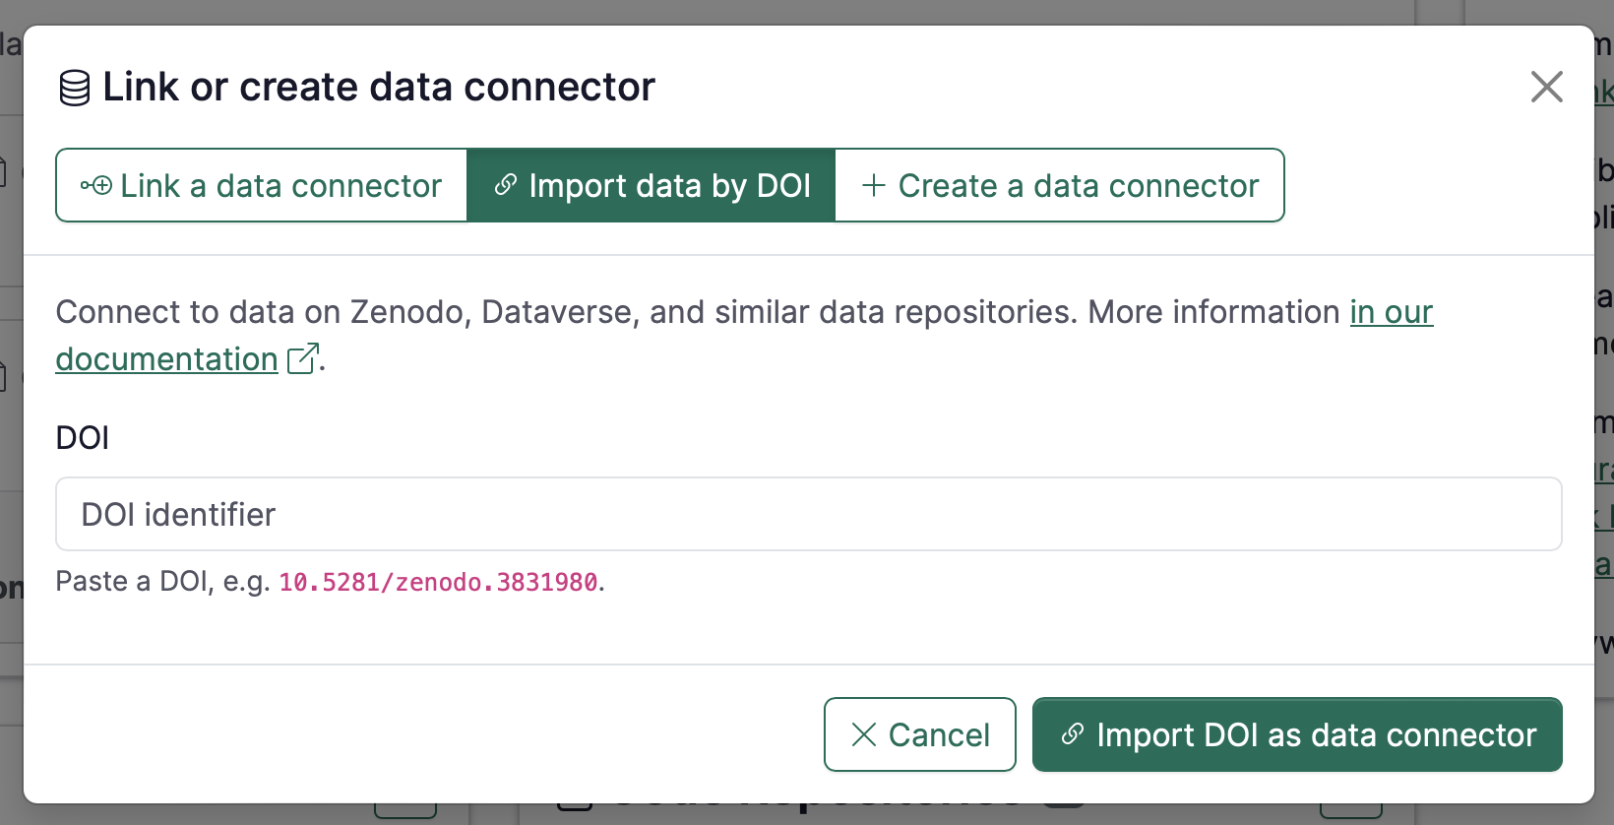Click the X icon inside the Cancel button
Image resolution: width=1614 pixels, height=825 pixels.
(863, 734)
